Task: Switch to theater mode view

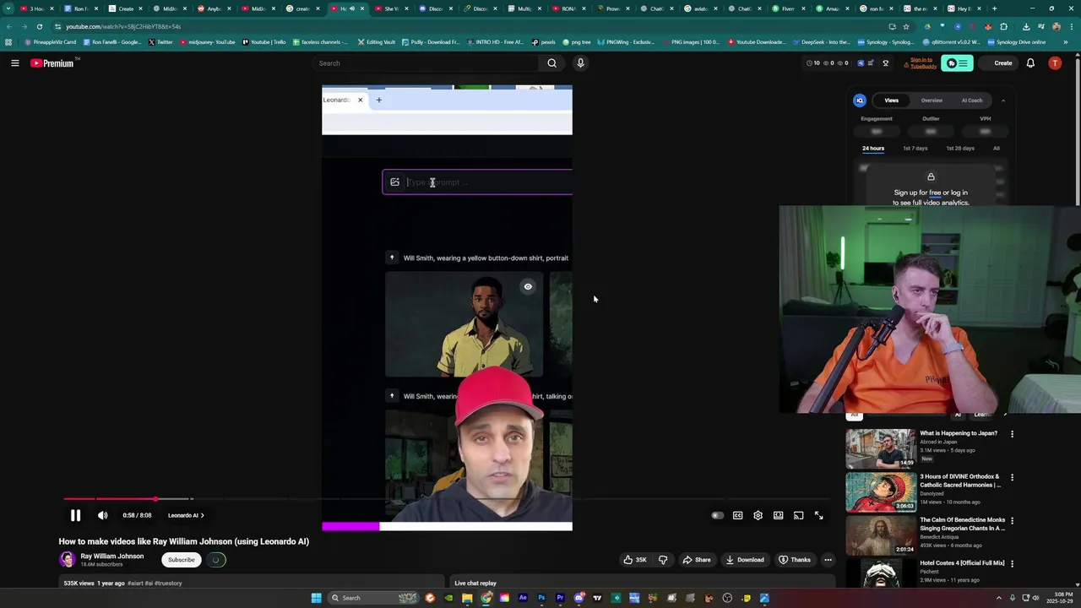Action: [x=778, y=515]
